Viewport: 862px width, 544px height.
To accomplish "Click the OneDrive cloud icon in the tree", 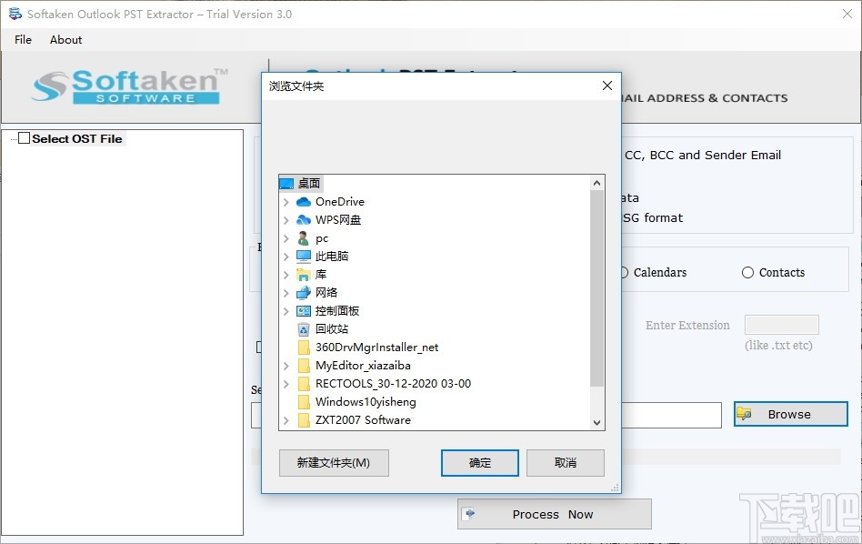I will 301,201.
